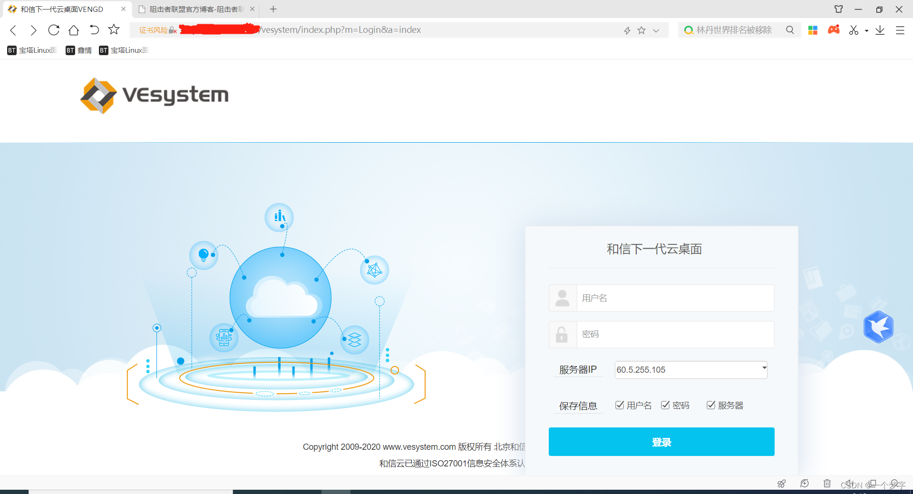
Task: Click the skin/shirt icon in title bar
Action: [838, 9]
